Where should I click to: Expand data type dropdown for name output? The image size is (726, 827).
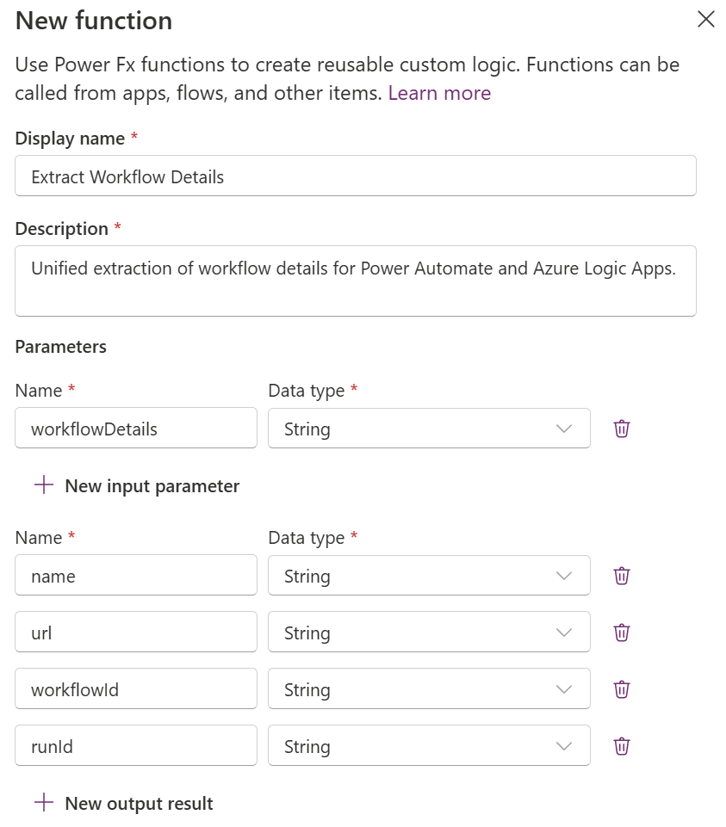pos(429,576)
